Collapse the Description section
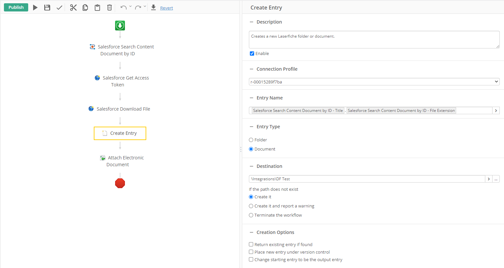 (x=252, y=22)
